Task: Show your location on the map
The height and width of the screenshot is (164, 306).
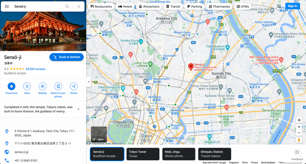Action: (299, 120)
